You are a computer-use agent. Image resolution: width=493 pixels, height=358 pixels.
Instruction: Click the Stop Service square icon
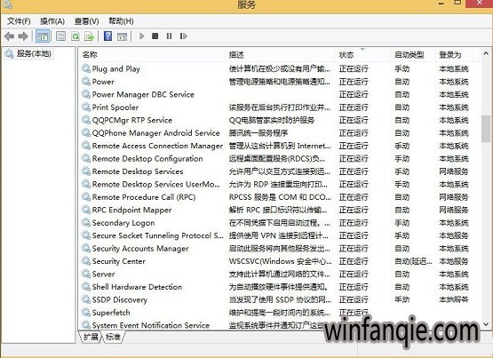(155, 36)
